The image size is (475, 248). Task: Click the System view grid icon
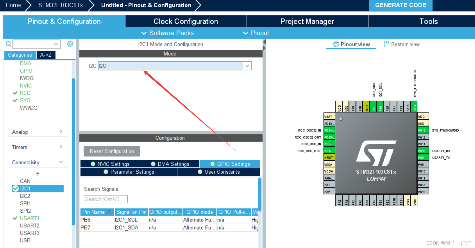pyautogui.click(x=386, y=44)
